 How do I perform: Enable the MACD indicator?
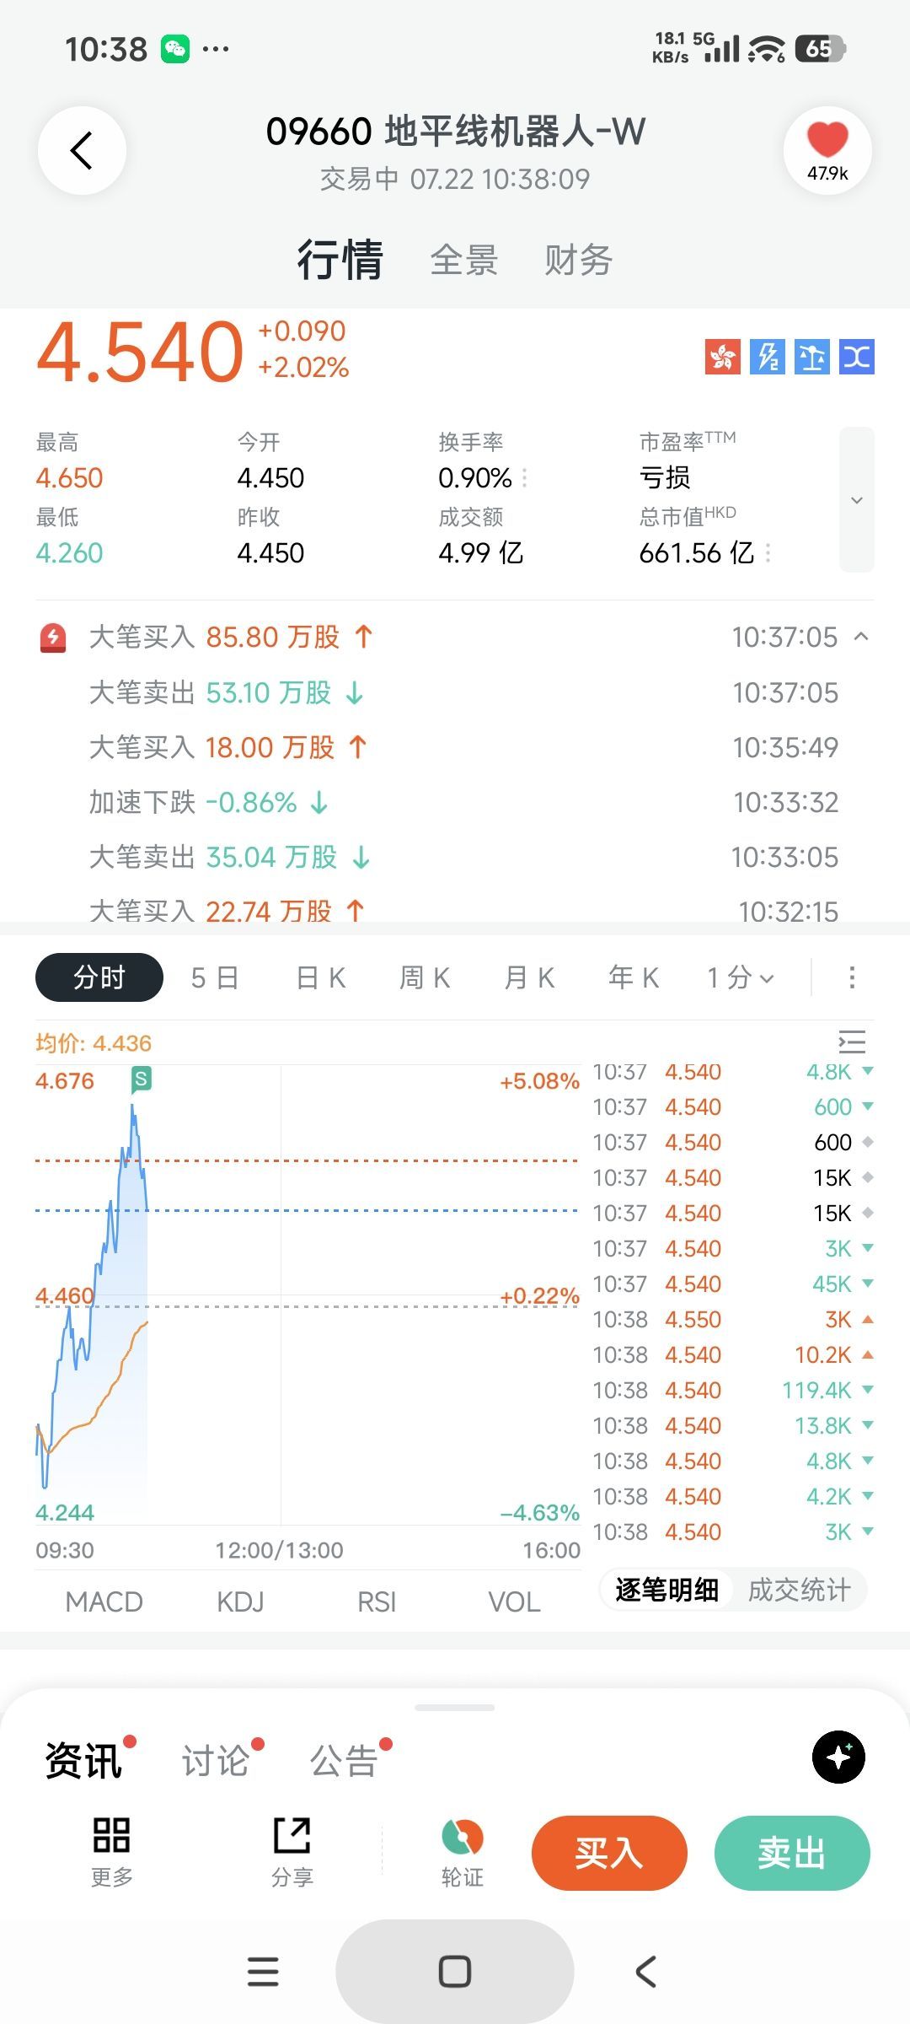(104, 1601)
